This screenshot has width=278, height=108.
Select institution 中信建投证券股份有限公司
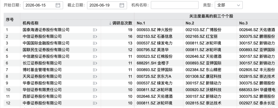point(46,57)
